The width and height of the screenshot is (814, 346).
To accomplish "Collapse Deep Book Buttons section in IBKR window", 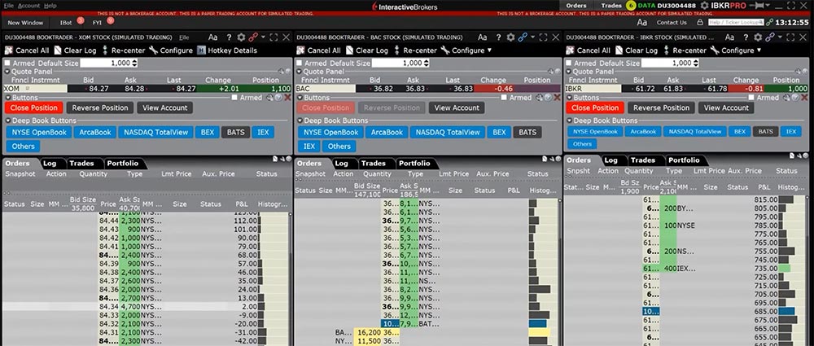I will click(568, 120).
